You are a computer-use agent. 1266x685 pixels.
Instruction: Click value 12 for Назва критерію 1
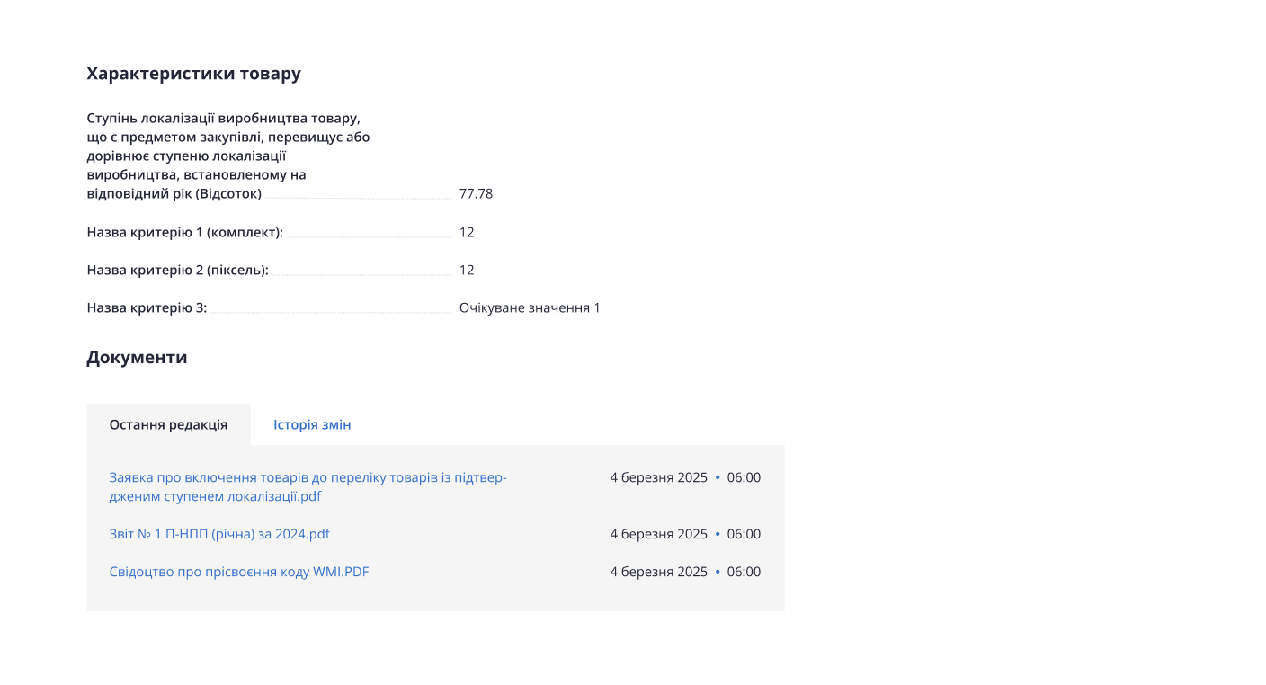(x=467, y=232)
